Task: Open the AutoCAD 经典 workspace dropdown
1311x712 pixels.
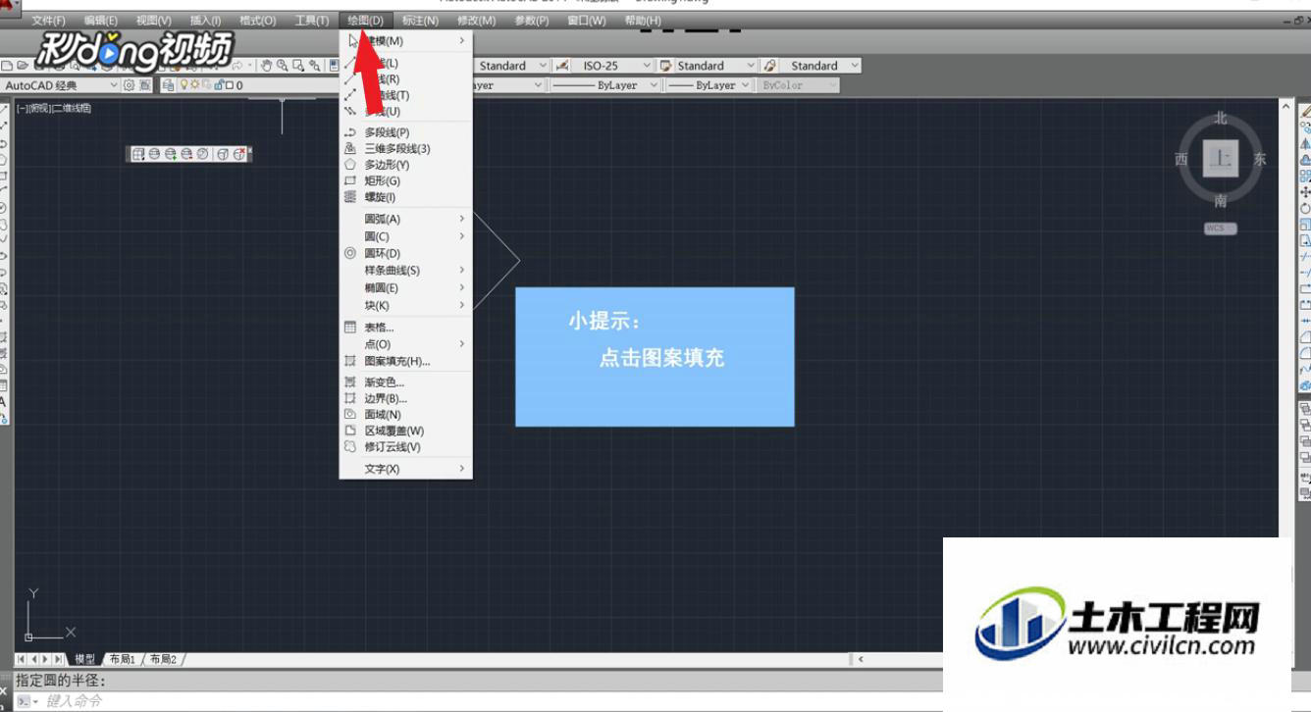Action: click(x=113, y=85)
